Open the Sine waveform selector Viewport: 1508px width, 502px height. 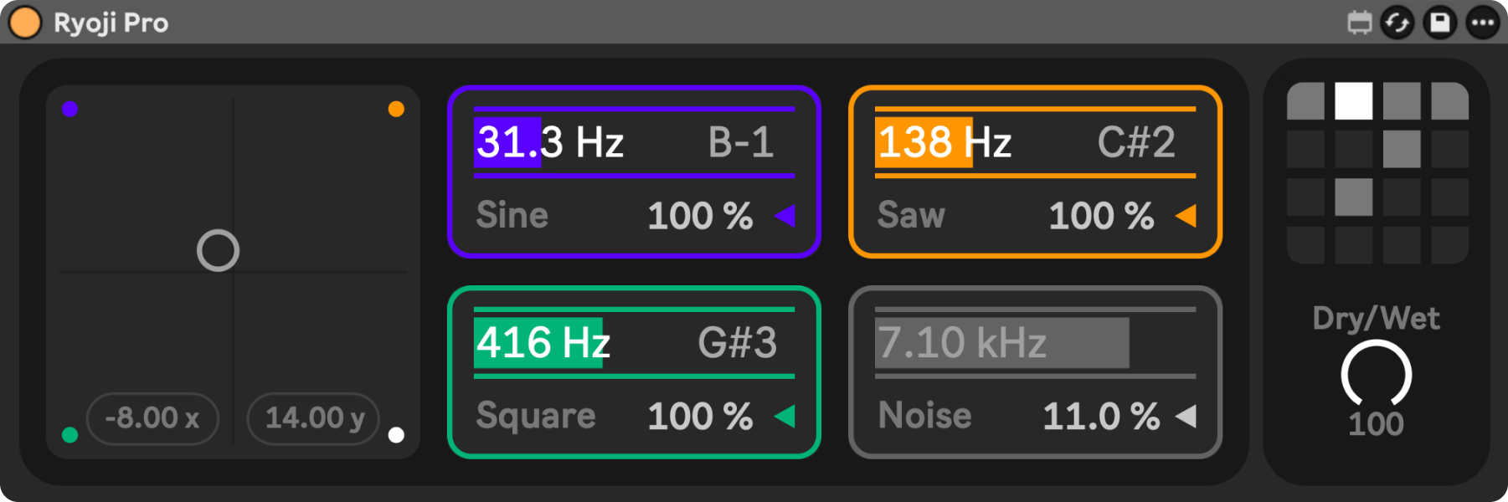(x=512, y=216)
